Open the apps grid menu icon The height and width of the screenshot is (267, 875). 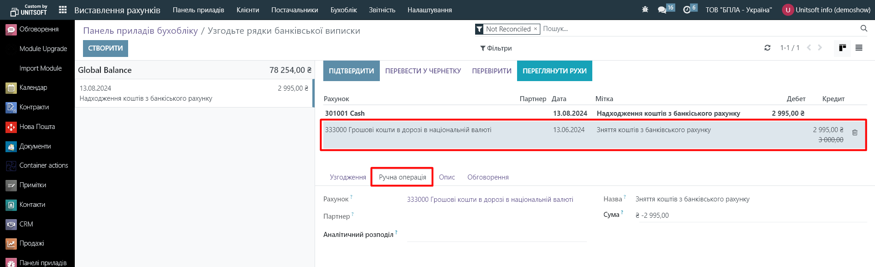(63, 10)
